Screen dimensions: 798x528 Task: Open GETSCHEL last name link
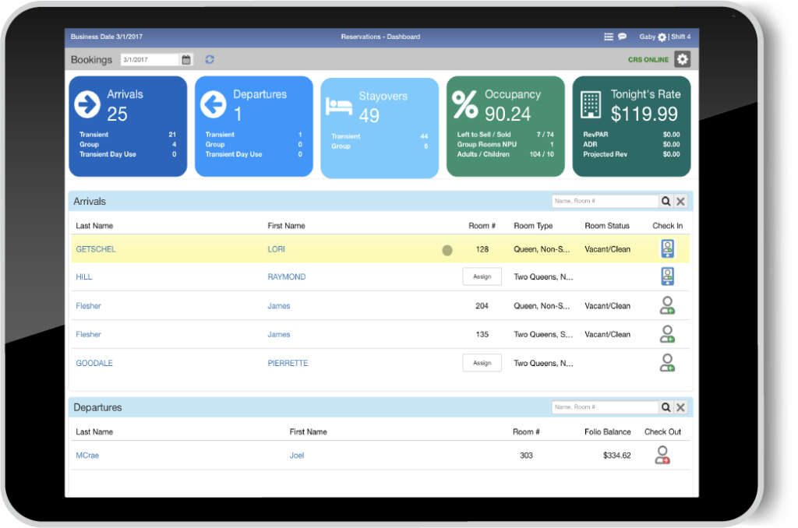coord(96,249)
